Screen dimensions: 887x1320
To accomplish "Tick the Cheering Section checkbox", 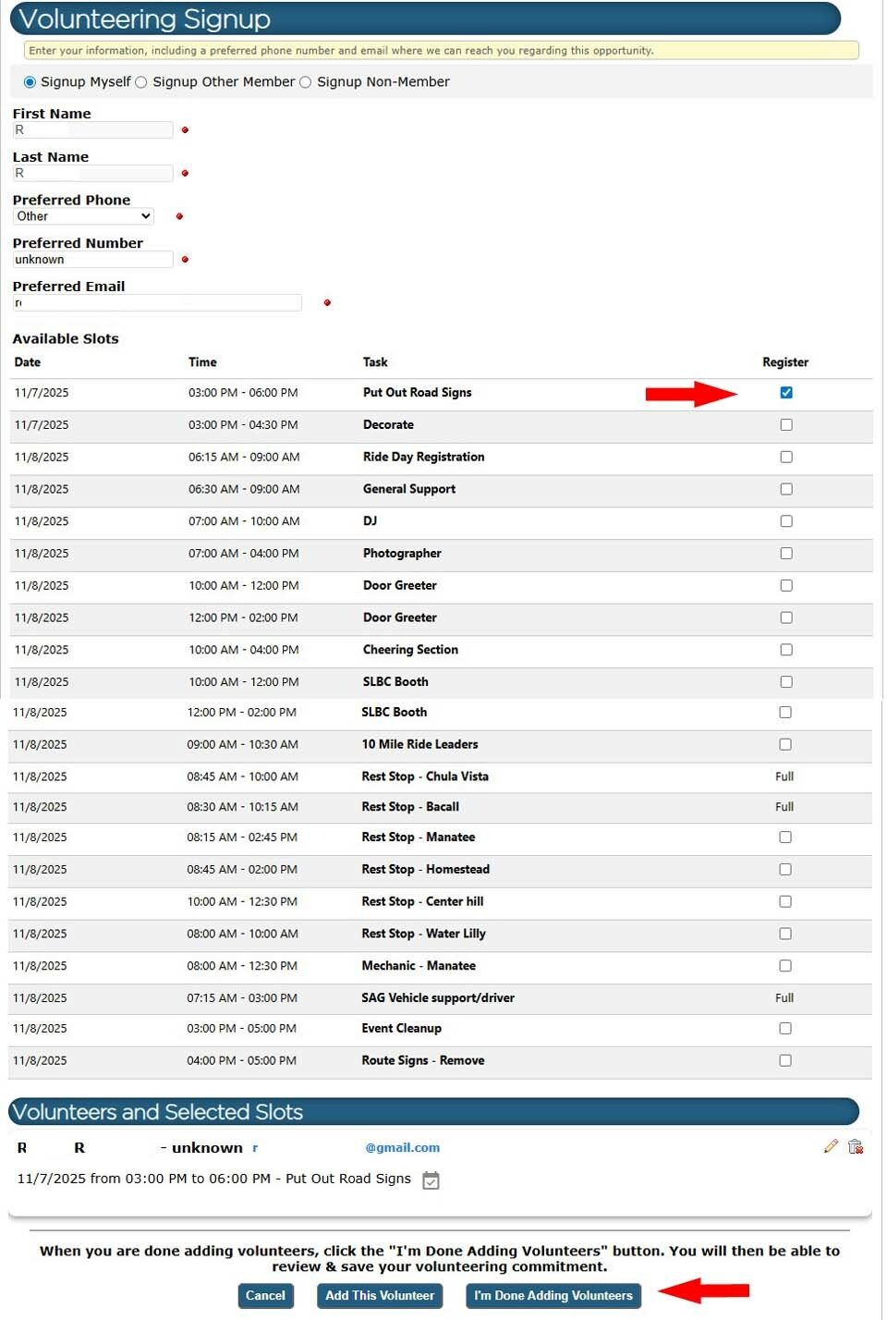I will click(x=786, y=650).
